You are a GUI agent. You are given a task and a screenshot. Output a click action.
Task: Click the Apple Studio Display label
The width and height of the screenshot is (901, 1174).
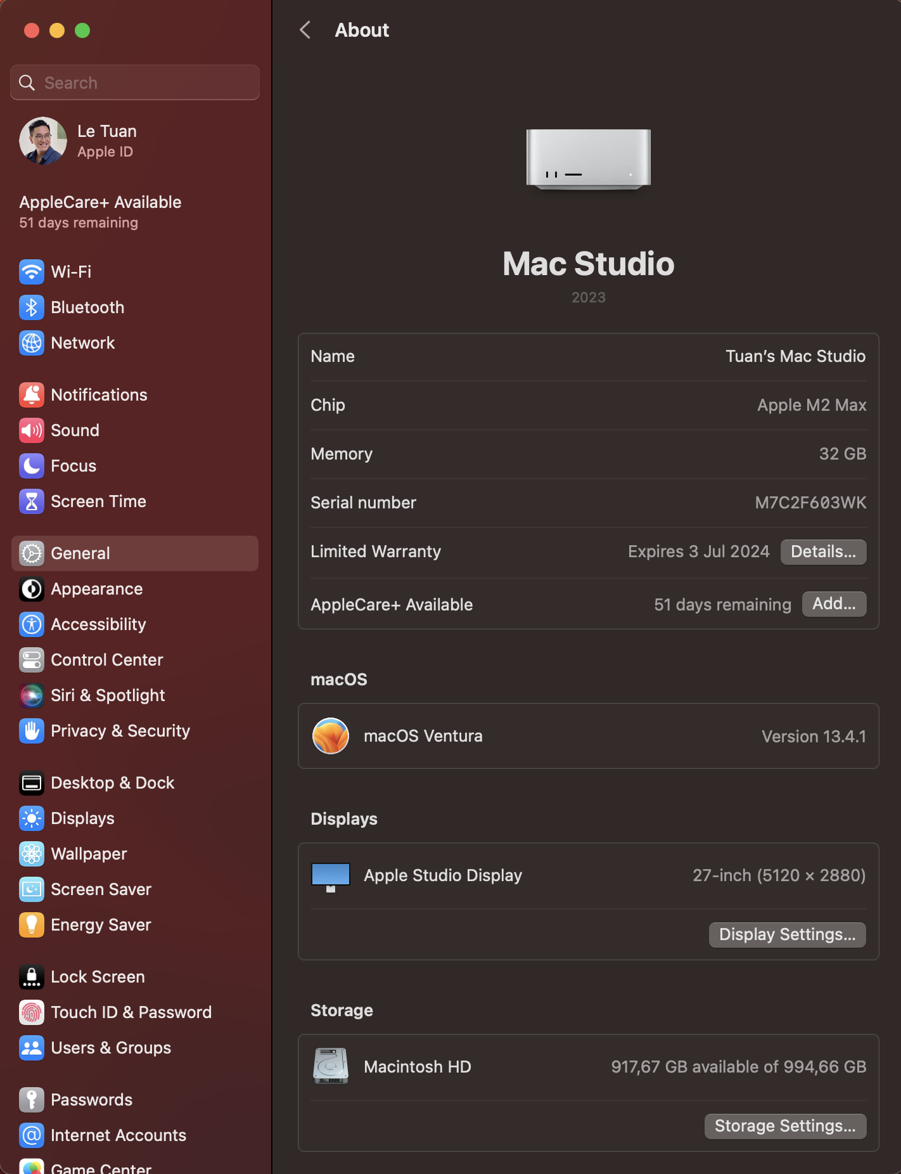(x=443, y=875)
